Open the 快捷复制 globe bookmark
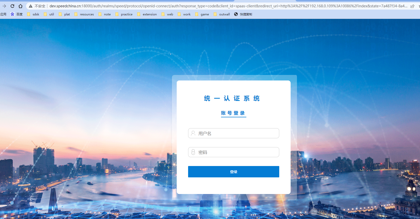This screenshot has width=420, height=219. pos(243,14)
